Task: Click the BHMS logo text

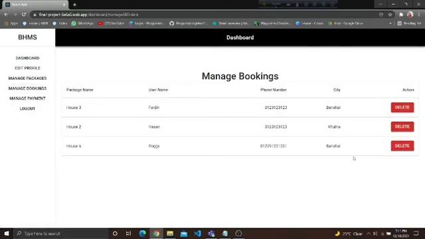Action: (27, 37)
